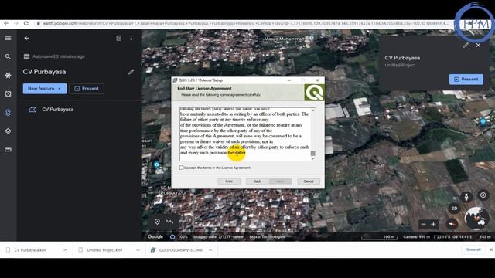
Task: Click the Add placemark icon
Action: pyautogui.click(x=157, y=222)
